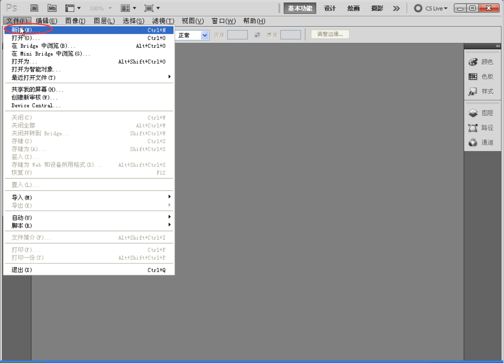Expand the 正常 style combo box
This screenshot has width=504, height=363.
coord(205,35)
